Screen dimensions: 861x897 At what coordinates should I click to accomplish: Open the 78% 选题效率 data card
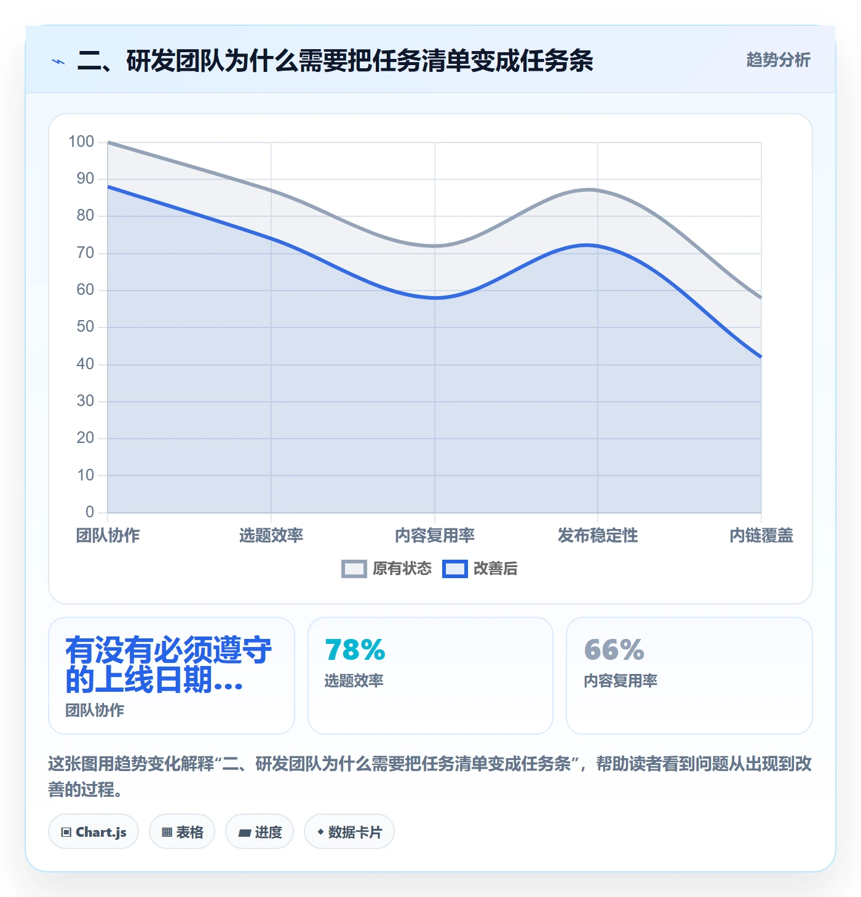pyautogui.click(x=430, y=676)
